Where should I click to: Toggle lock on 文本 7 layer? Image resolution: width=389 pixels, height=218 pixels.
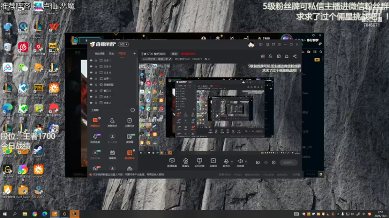[x=96, y=96]
